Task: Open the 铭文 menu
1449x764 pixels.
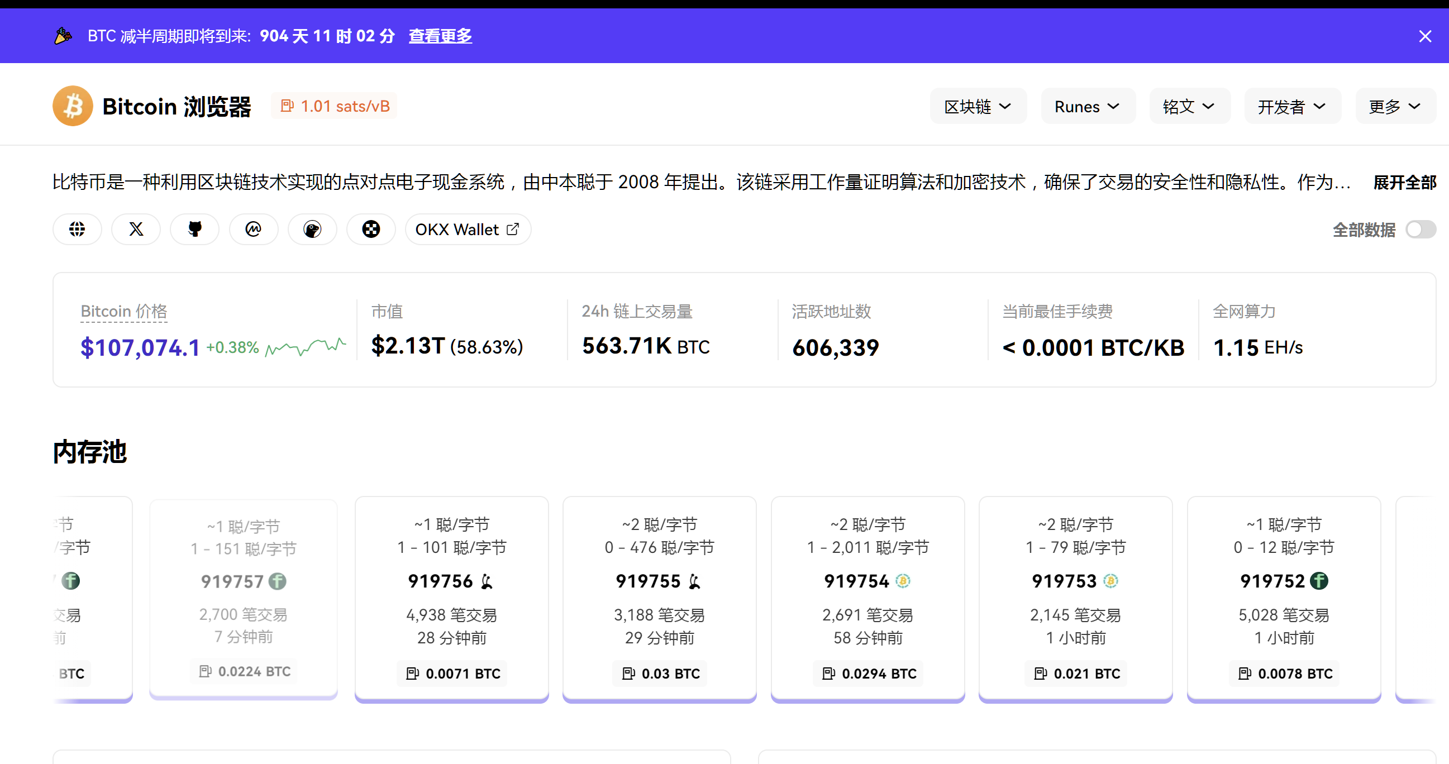Action: tap(1189, 106)
